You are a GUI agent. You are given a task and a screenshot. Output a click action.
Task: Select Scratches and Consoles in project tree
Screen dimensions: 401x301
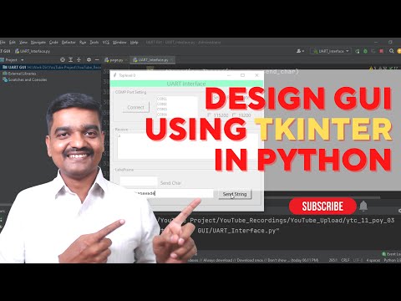click(25, 79)
